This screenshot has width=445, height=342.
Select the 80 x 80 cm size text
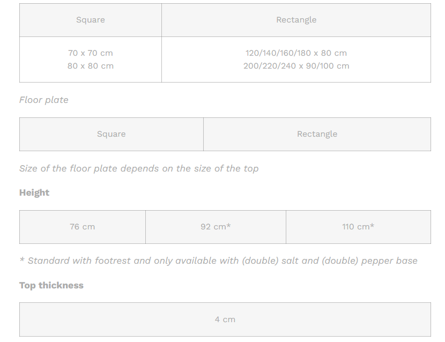tap(91, 66)
